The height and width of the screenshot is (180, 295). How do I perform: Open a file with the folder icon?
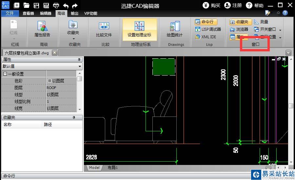pos(26,5)
